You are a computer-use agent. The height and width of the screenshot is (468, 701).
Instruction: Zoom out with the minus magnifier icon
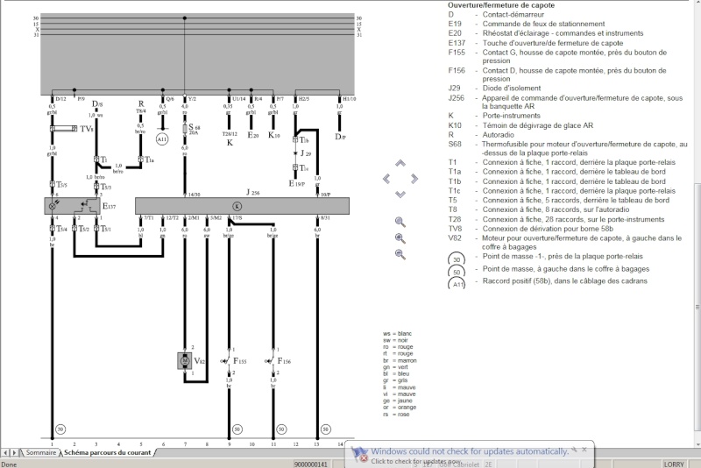tap(400, 254)
